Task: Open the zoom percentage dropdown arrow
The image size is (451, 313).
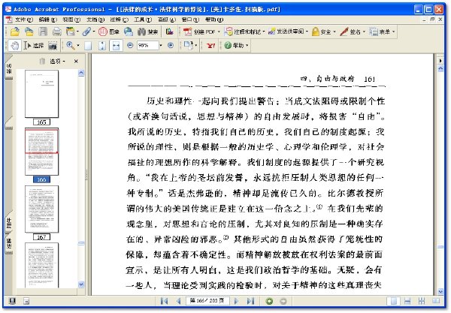Action: tap(161, 45)
